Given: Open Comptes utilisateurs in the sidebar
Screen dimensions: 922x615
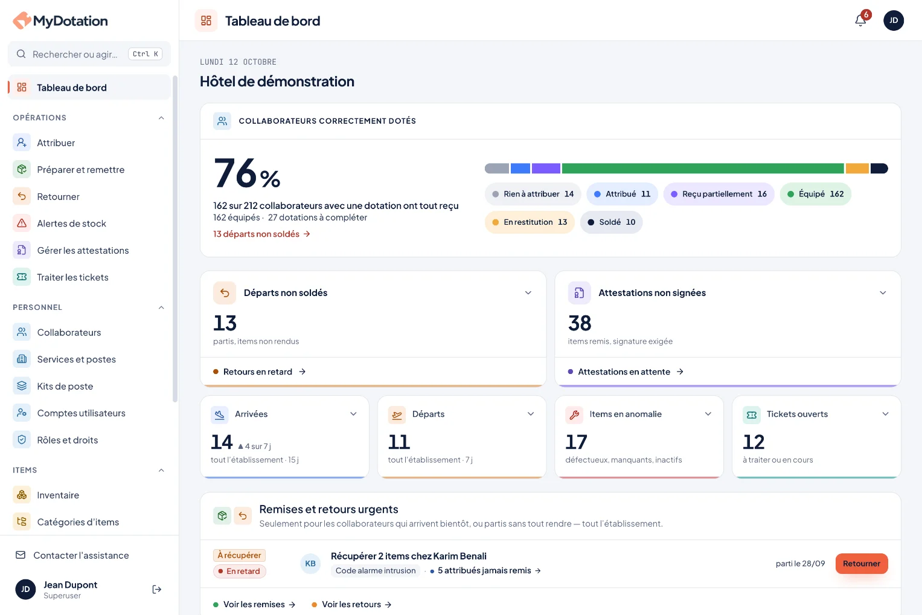Looking at the screenshot, I should 89,413.
